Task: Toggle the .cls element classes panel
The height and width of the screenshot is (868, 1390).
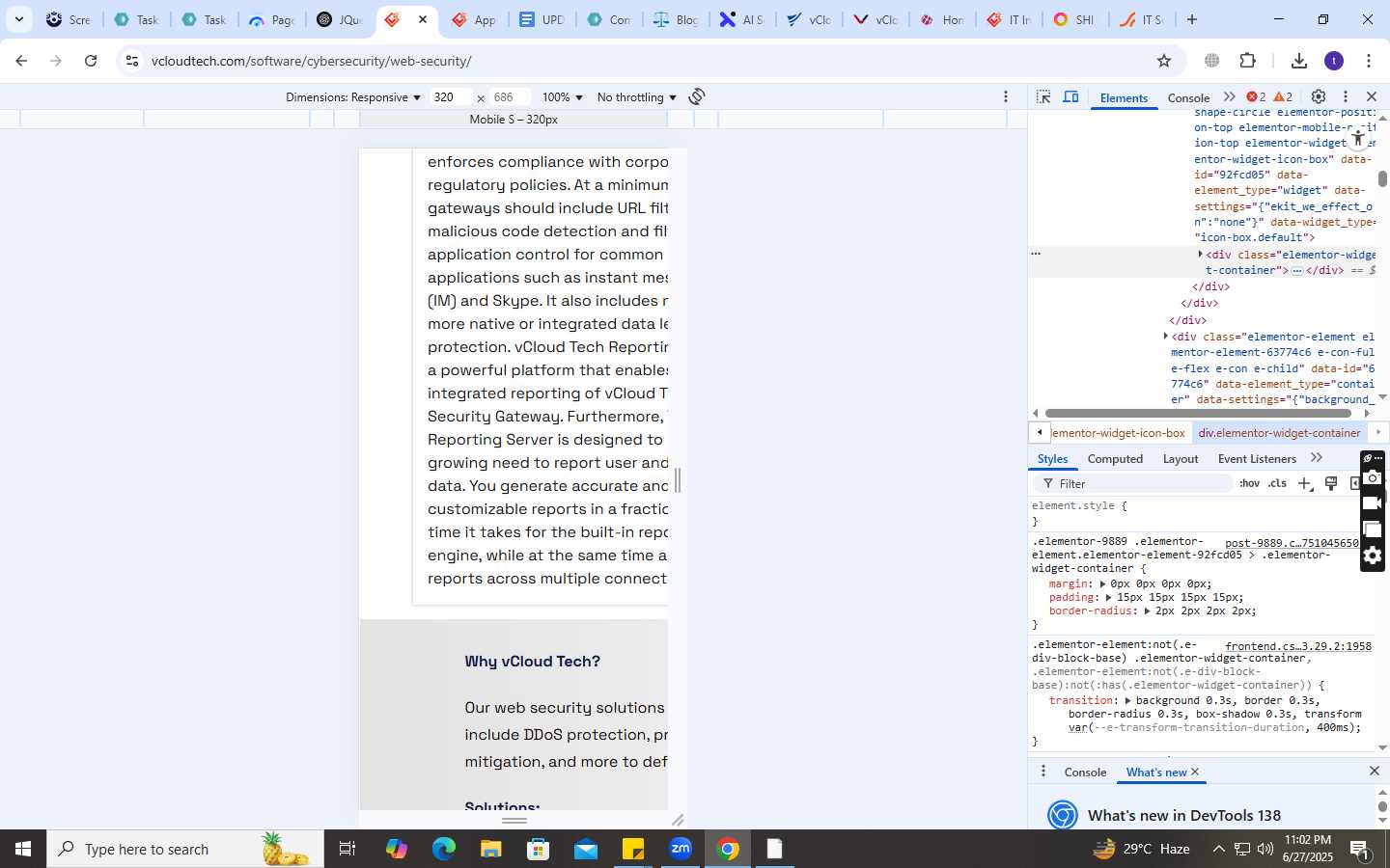Action: (1278, 483)
